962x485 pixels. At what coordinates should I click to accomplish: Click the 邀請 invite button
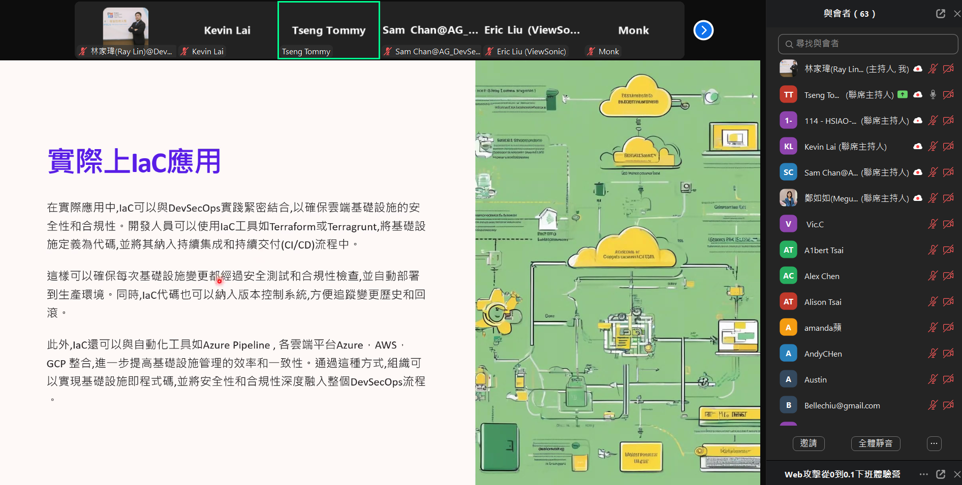point(809,443)
